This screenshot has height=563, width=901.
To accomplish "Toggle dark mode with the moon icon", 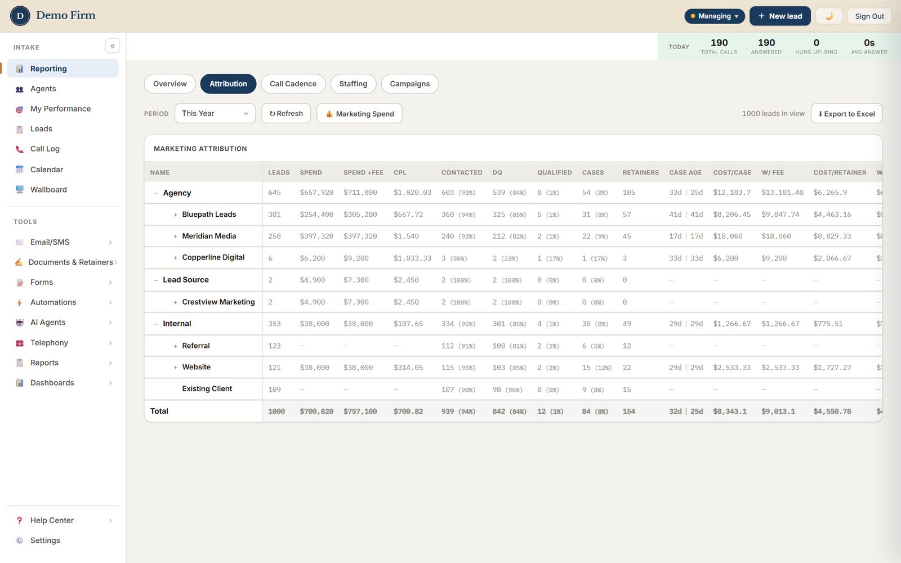I will click(x=829, y=16).
